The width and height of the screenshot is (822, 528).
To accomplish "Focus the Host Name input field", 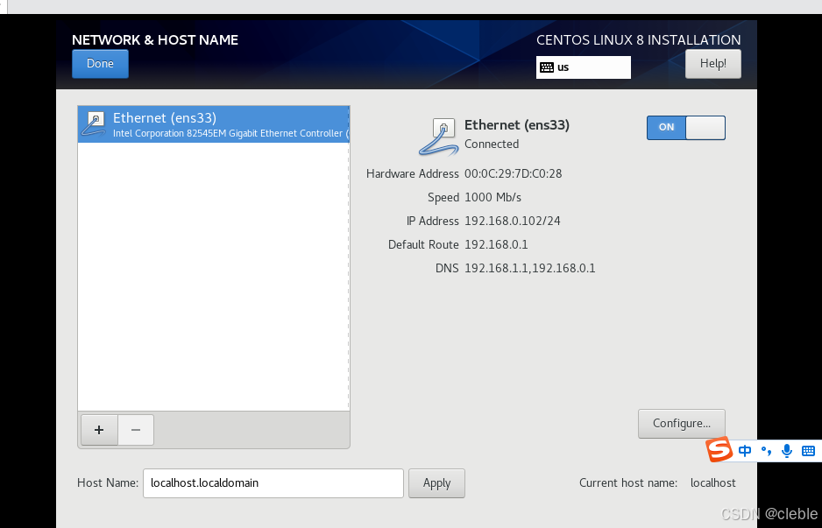I will (273, 483).
